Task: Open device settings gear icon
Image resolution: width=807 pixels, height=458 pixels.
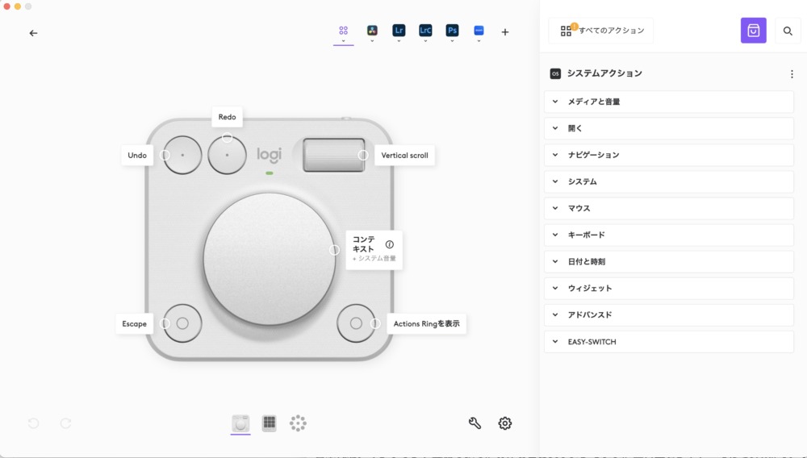Action: tap(505, 423)
